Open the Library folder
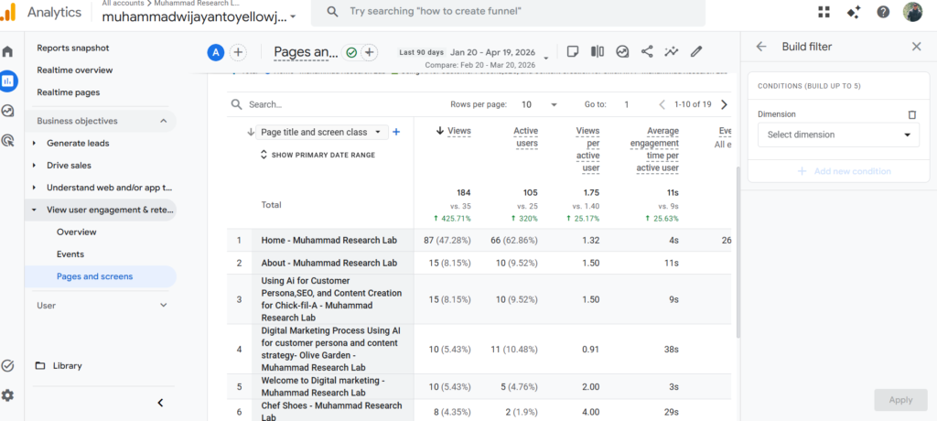The height and width of the screenshot is (421, 937). [x=59, y=365]
